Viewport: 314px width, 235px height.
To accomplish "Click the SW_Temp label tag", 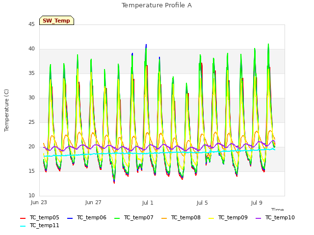I will [x=57, y=21].
